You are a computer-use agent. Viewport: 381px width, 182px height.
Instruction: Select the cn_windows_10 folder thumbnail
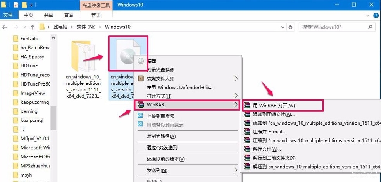coord(83,56)
